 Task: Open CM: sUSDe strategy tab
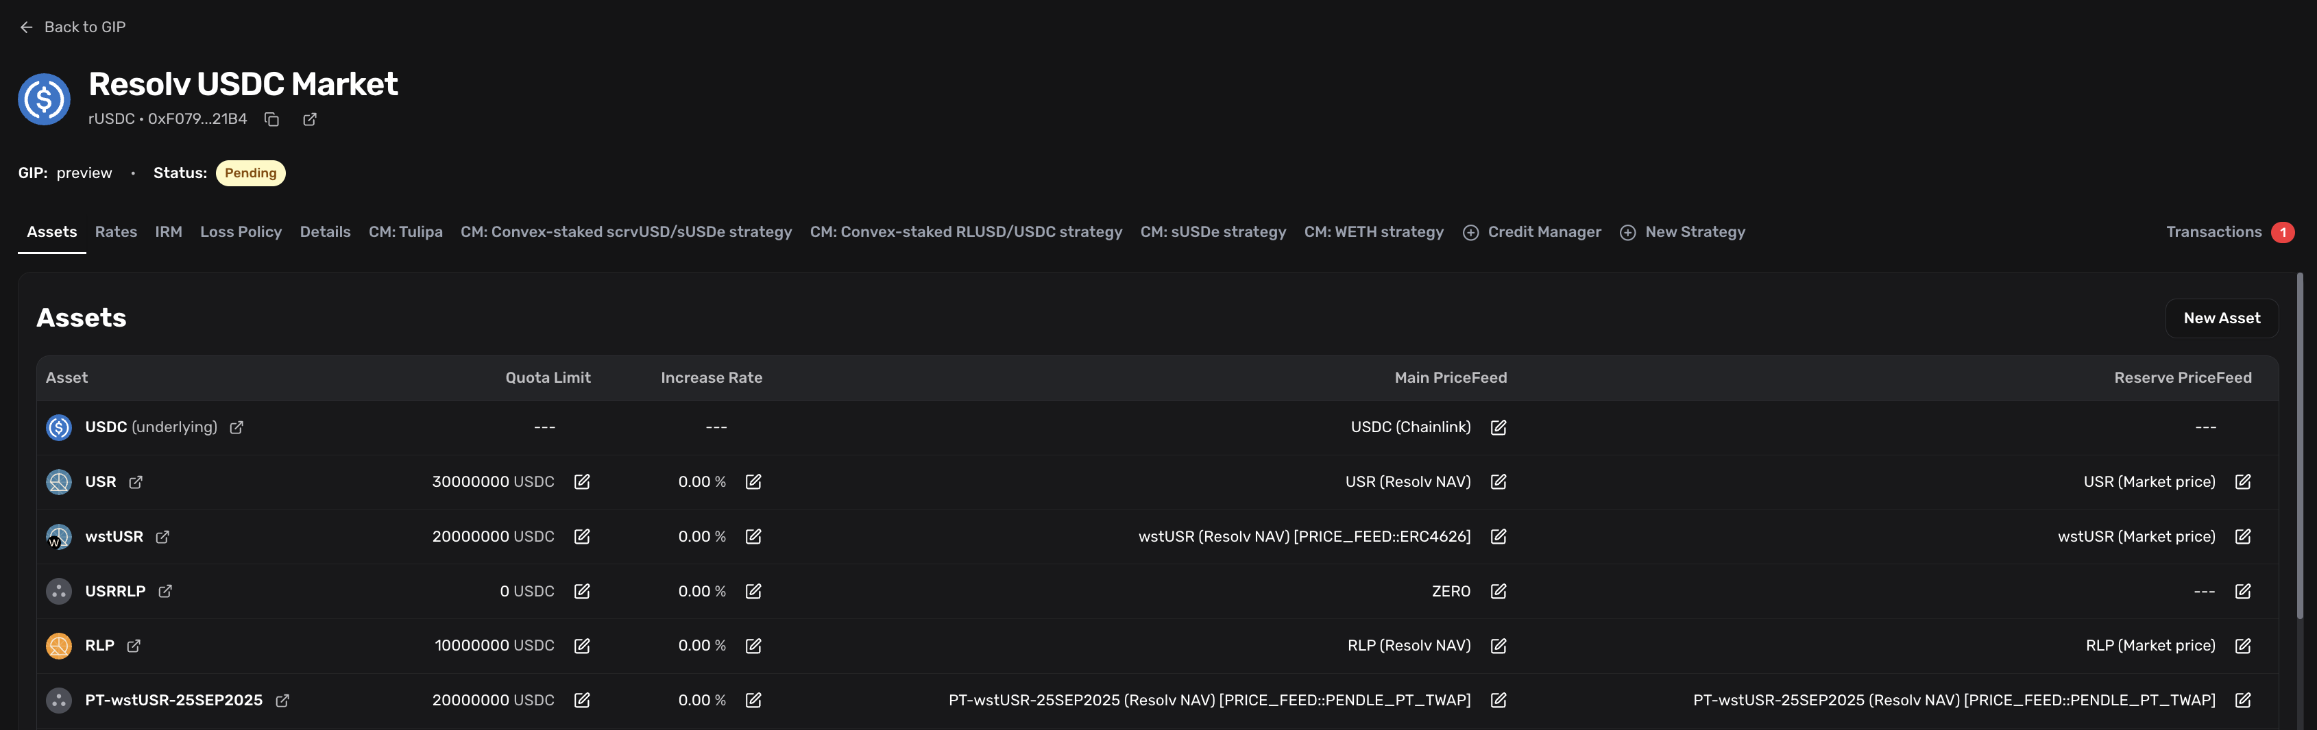click(x=1213, y=232)
